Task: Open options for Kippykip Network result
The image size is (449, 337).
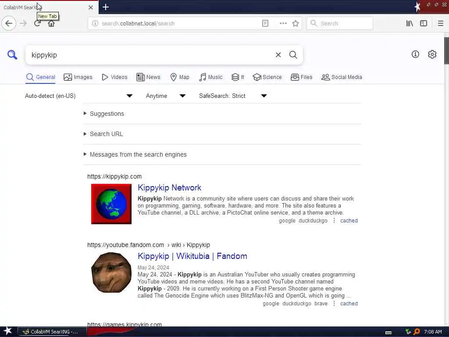Action: point(334,220)
